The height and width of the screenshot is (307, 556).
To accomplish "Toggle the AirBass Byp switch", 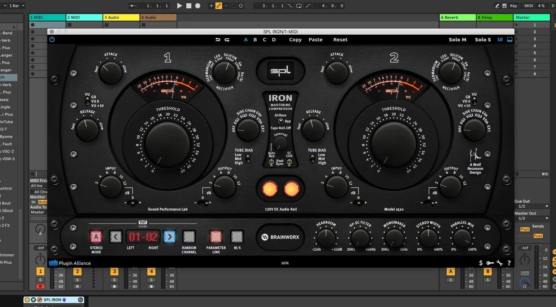I will (x=281, y=121).
